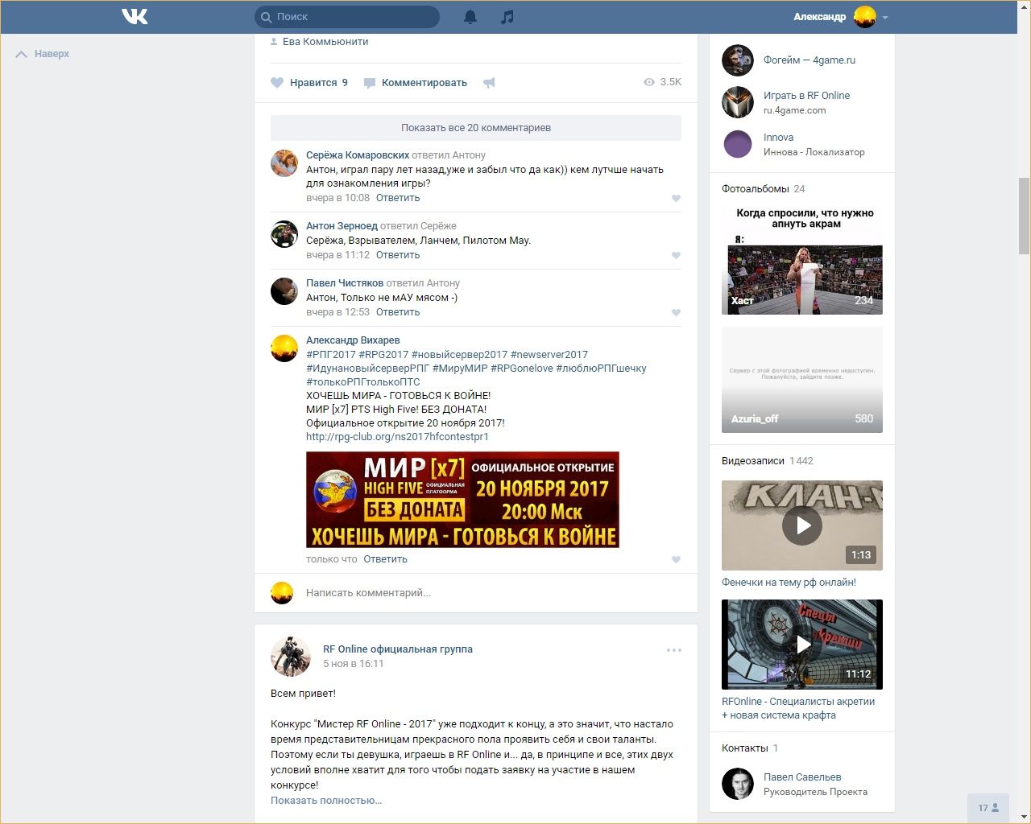This screenshot has width=1031, height=824.
Task: Open post date 5 ноя в 16:11
Action: (x=354, y=664)
